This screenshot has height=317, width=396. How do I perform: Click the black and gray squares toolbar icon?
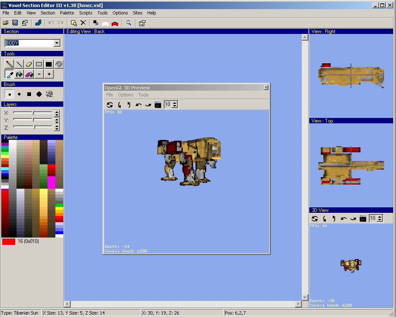(x=96, y=23)
